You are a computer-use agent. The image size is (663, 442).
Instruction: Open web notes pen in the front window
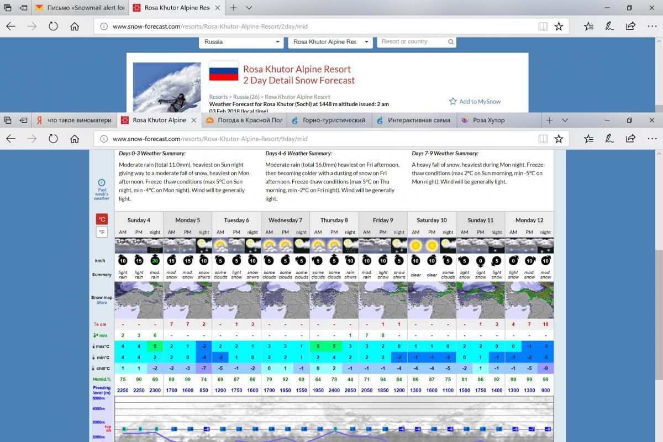coord(609,139)
